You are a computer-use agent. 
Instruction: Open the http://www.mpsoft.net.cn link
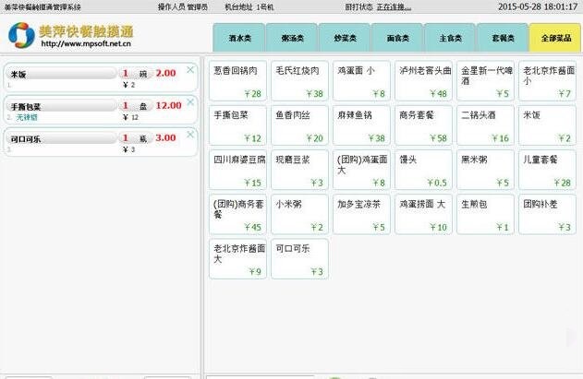tap(86, 44)
